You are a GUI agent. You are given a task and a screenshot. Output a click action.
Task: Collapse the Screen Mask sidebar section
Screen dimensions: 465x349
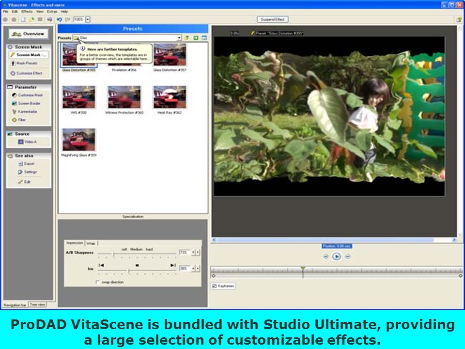coord(29,47)
